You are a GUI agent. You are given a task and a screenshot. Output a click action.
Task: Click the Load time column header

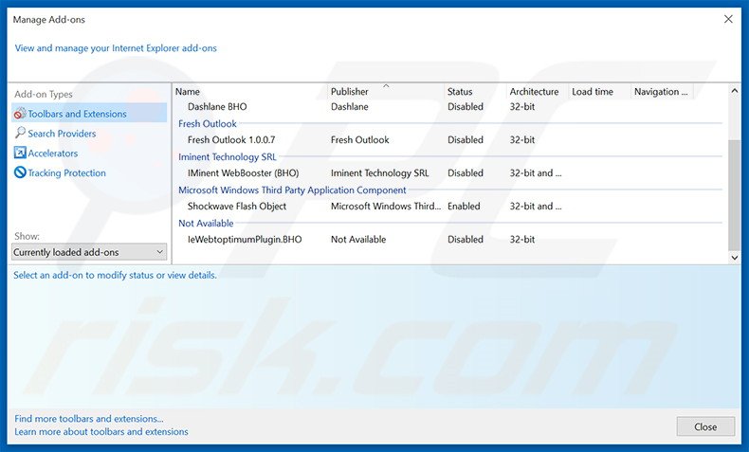point(593,92)
